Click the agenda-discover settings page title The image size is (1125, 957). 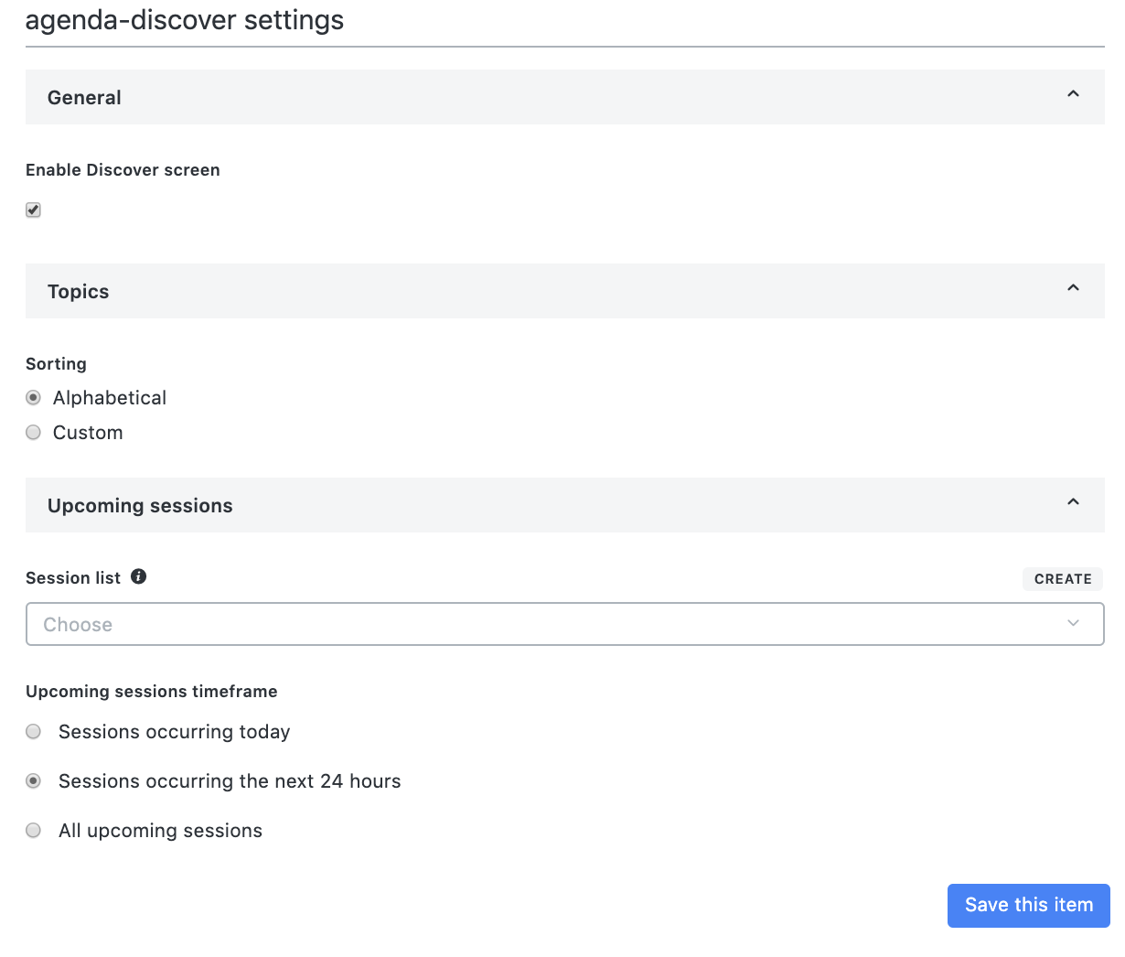(185, 20)
